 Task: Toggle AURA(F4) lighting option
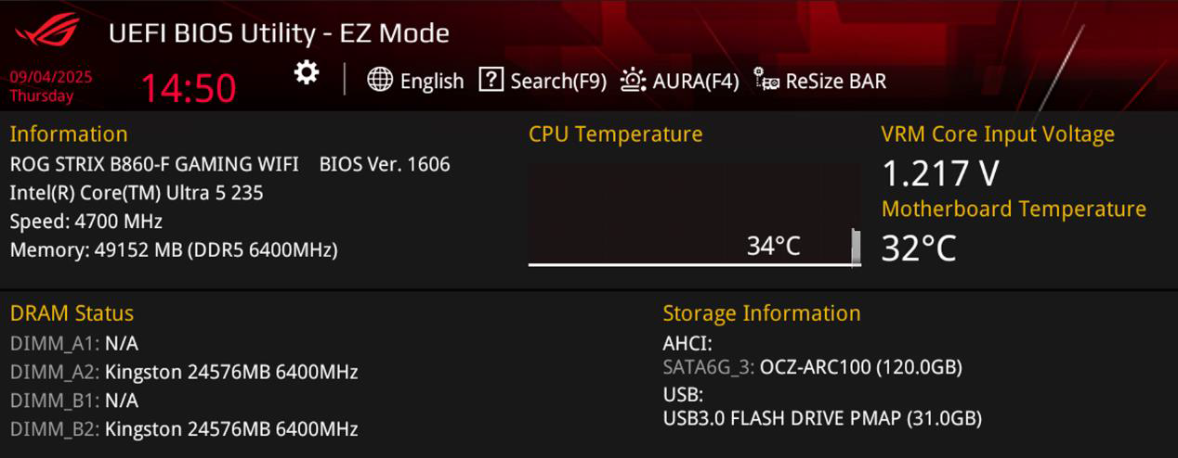click(695, 81)
